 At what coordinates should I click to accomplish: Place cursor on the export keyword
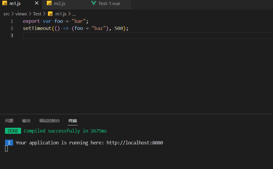coord(31,21)
